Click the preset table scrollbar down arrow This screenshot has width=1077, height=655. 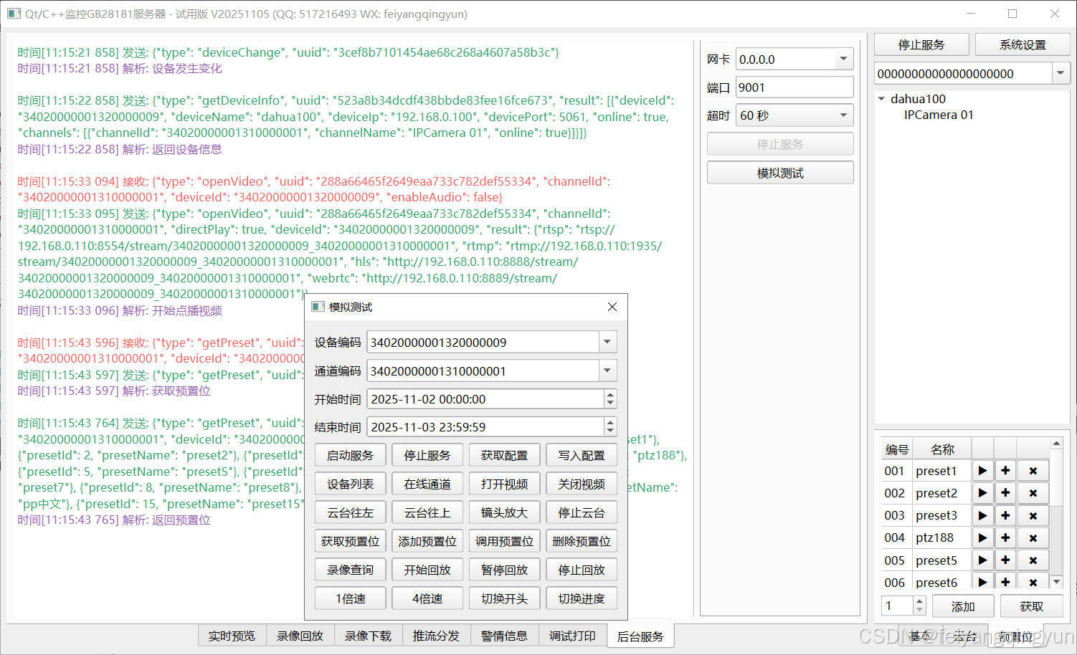pos(1056,581)
